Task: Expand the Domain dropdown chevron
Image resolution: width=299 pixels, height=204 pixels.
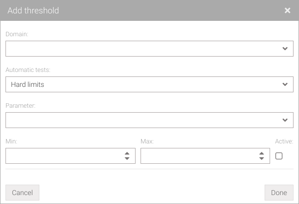Action: tap(285, 49)
